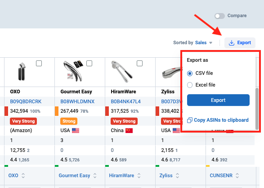
Task: Click the 4.6 rating with 8,717 reviews
Action: pyautogui.click(x=171, y=160)
